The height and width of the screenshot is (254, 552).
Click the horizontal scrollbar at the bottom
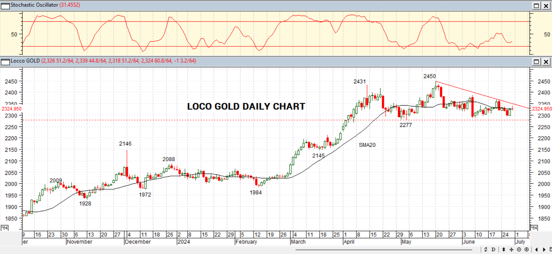click(x=384, y=250)
